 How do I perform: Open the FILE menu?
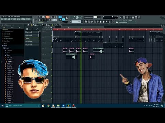tap(2, 19)
